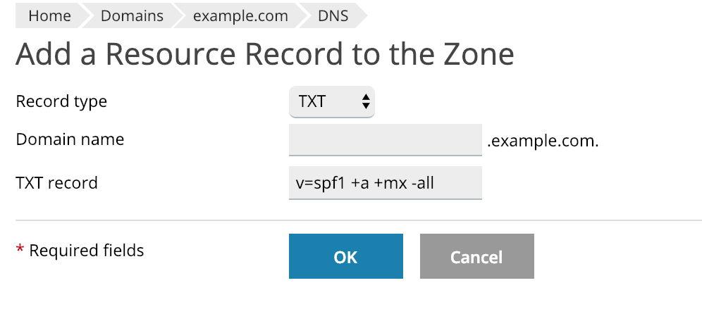This screenshot has height=328, width=702.
Task: Click the "Record type" label
Action: [x=61, y=101]
